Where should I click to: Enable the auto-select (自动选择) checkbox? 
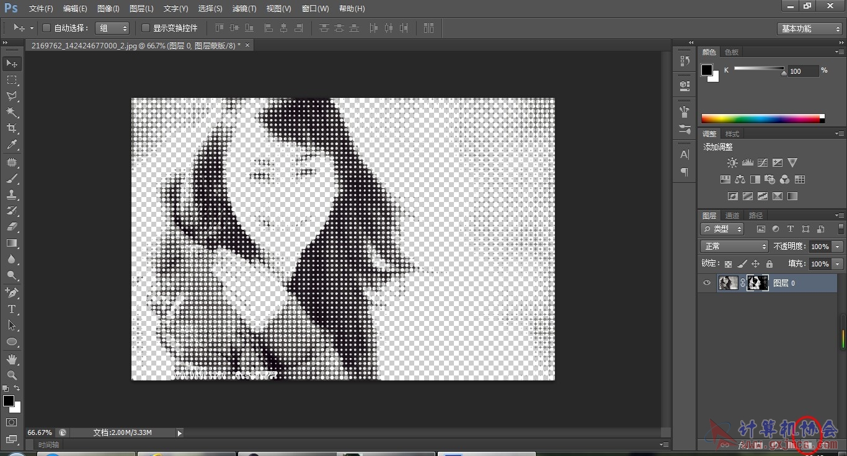click(x=46, y=28)
